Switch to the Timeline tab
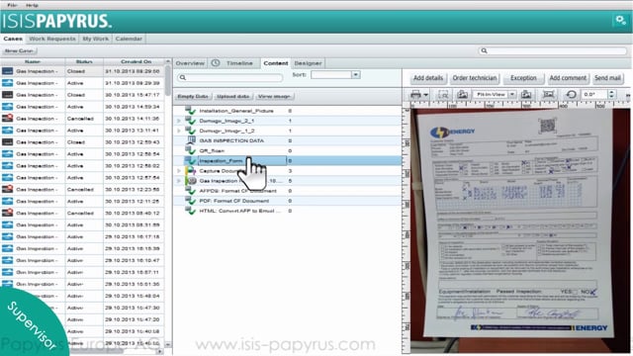The height and width of the screenshot is (356, 633). pyautogui.click(x=239, y=63)
